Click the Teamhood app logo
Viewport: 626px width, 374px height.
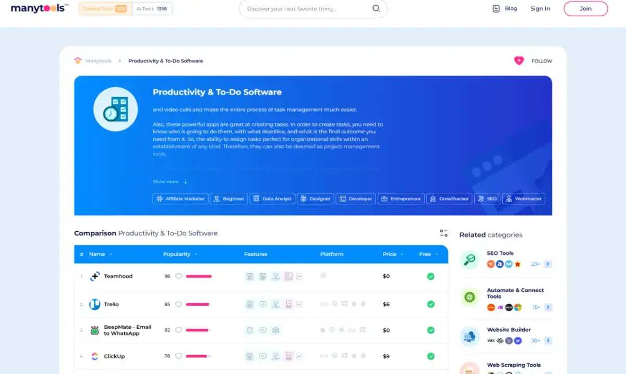[94, 277]
